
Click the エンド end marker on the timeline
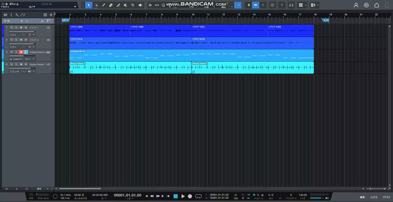click(326, 20)
